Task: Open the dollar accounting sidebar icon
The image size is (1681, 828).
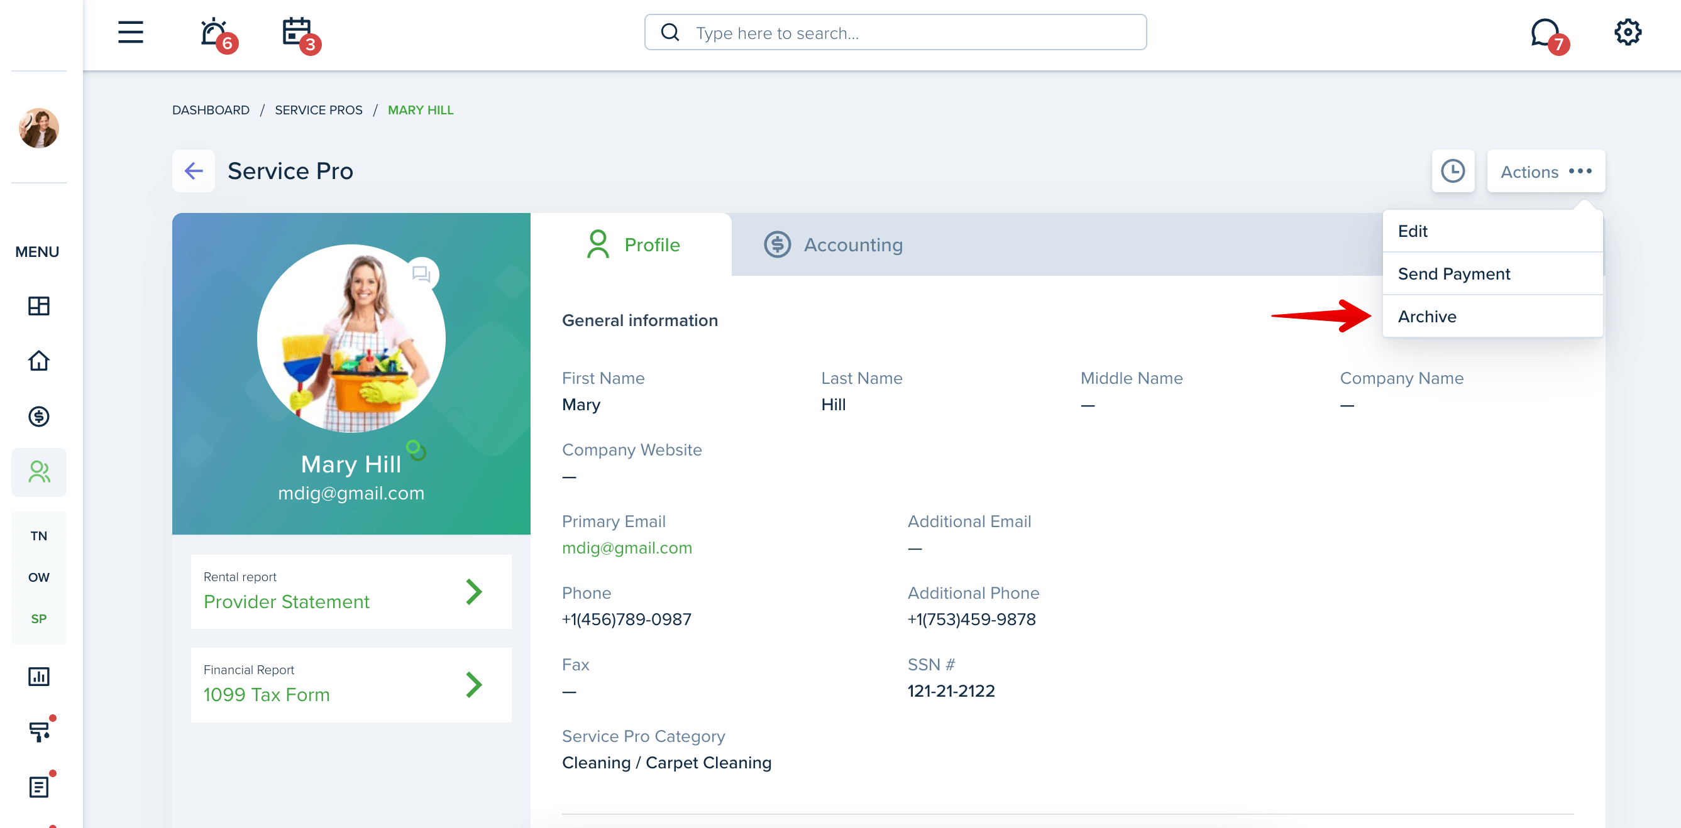Action: [38, 416]
